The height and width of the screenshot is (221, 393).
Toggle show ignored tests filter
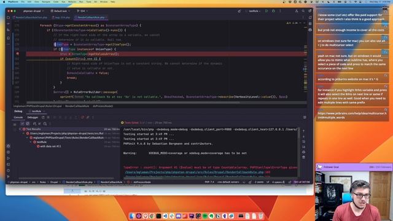click(28, 123)
